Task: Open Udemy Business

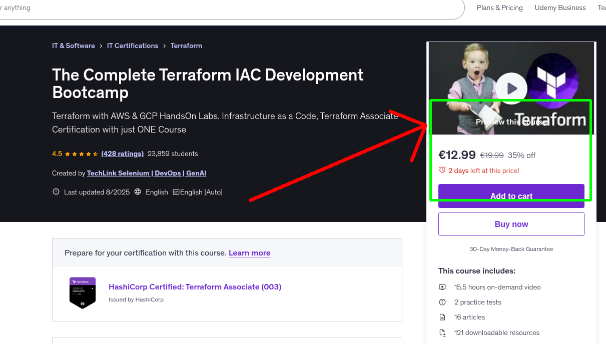Action: click(560, 7)
